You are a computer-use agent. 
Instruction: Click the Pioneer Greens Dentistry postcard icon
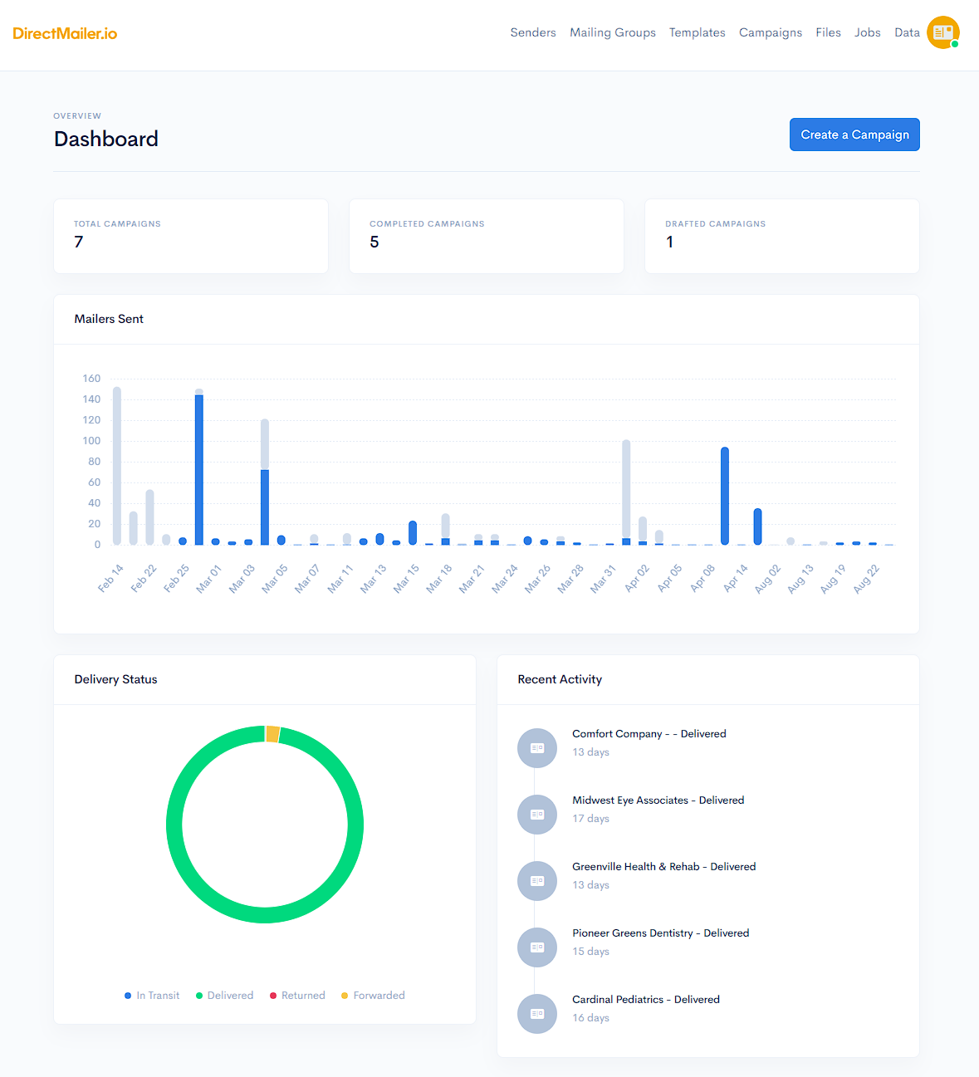tap(536, 947)
